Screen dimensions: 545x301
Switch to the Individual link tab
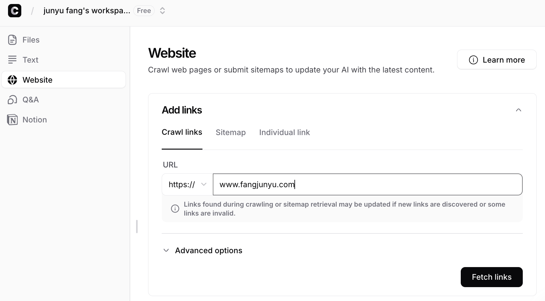tap(285, 132)
